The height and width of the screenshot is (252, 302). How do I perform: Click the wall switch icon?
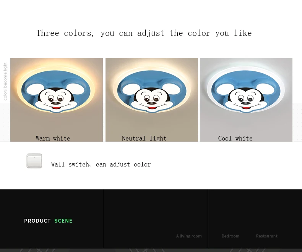tap(34, 161)
